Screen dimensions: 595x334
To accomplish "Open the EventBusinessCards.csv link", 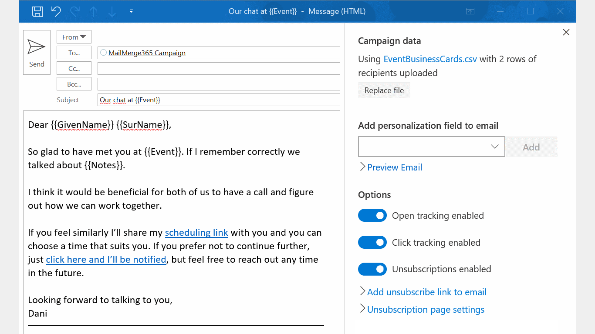I will pos(430,59).
